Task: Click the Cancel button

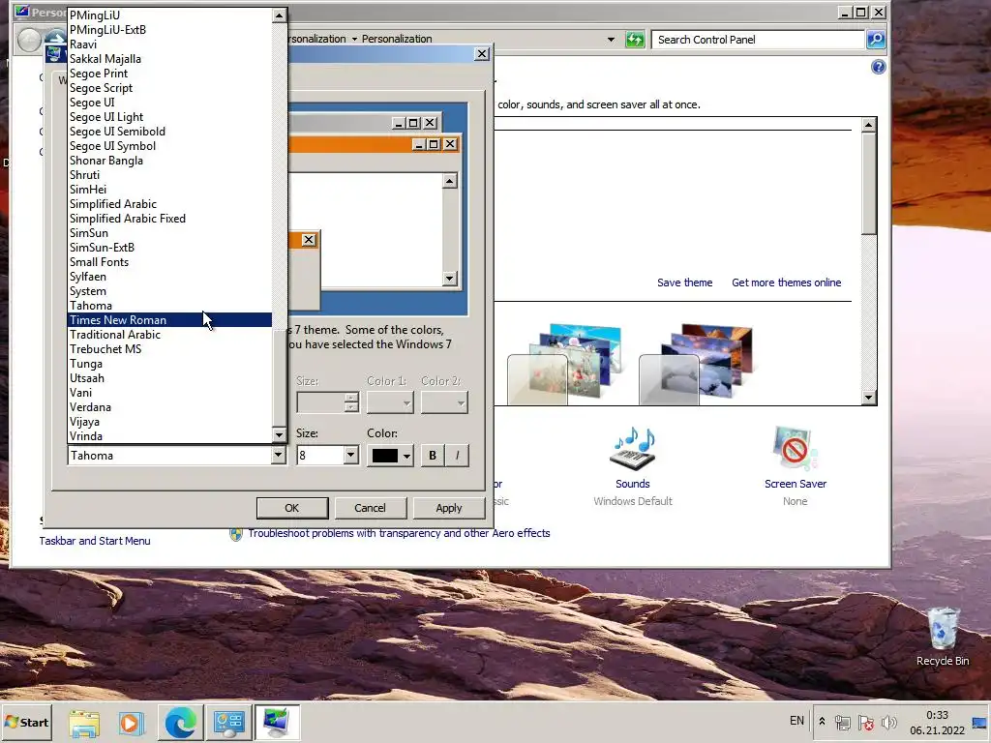Action: [370, 508]
